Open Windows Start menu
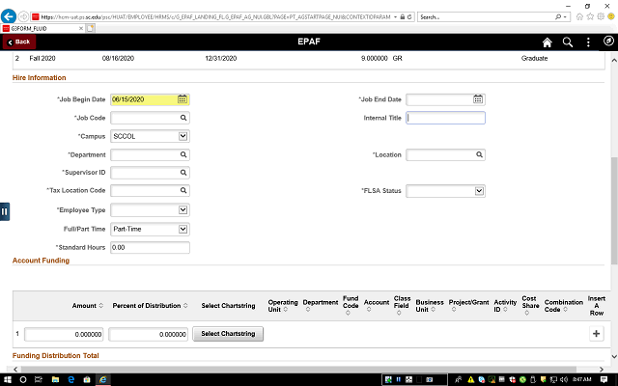Screen dimensions: 618x386 pyautogui.click(x=7, y=379)
